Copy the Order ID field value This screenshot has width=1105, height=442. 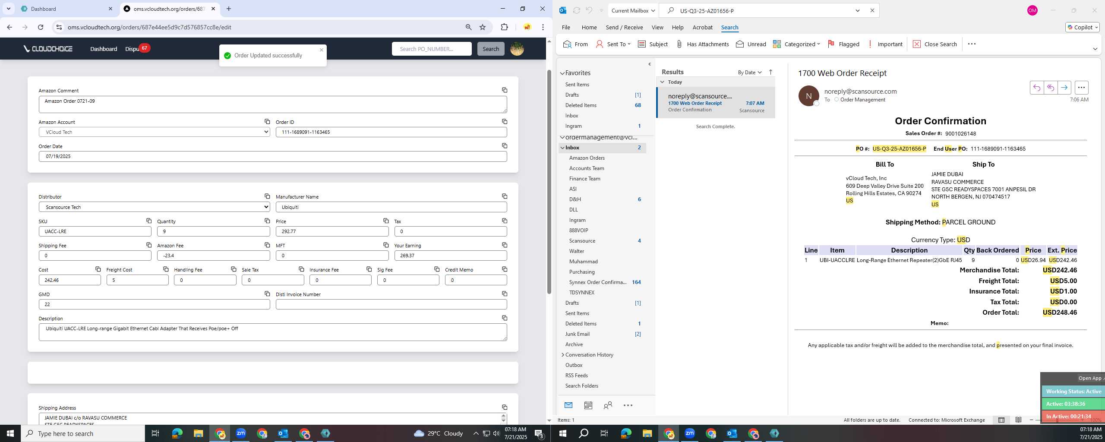coord(504,121)
